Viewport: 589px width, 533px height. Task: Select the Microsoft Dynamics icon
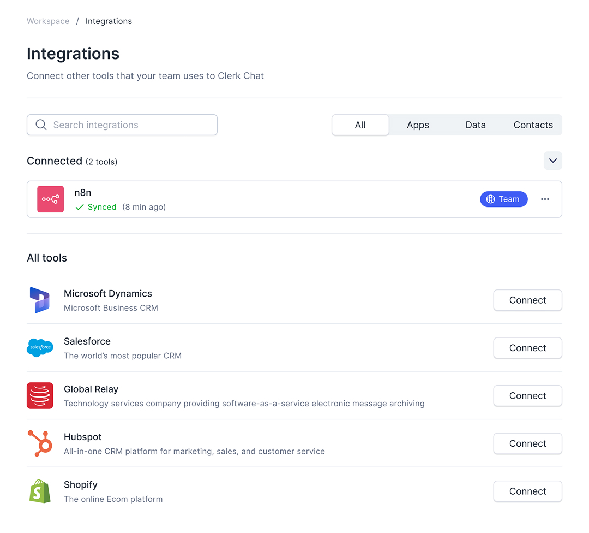[40, 300]
